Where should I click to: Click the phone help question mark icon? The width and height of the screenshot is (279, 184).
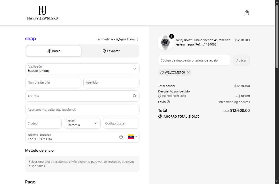[121, 137]
